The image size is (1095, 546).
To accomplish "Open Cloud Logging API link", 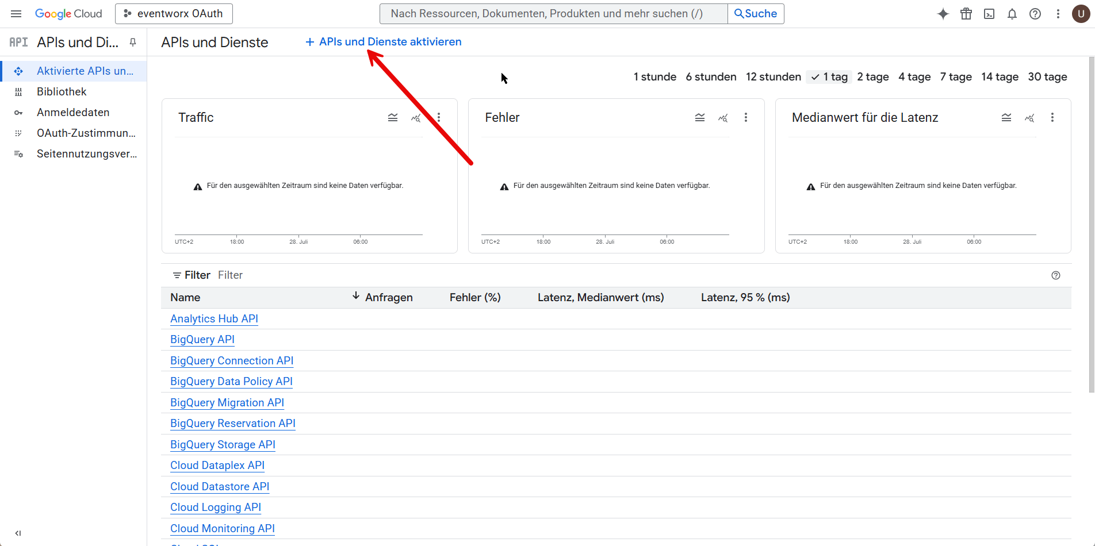I will click(216, 507).
